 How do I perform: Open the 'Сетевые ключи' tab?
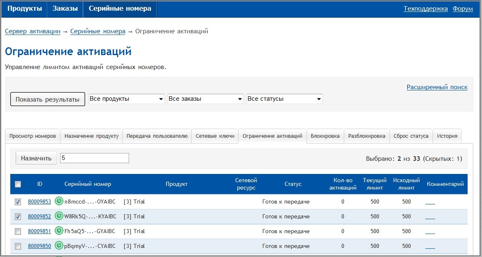(x=215, y=136)
